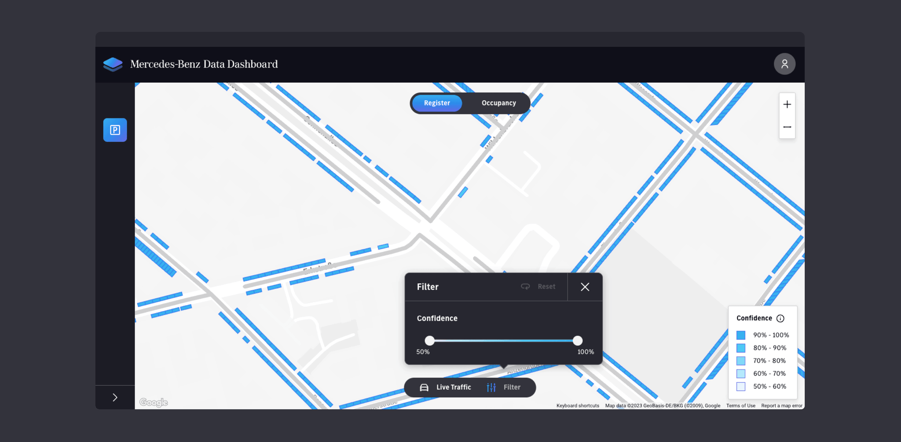Image resolution: width=901 pixels, height=442 pixels.
Task: Click the map data attribution text
Action: [x=663, y=406]
